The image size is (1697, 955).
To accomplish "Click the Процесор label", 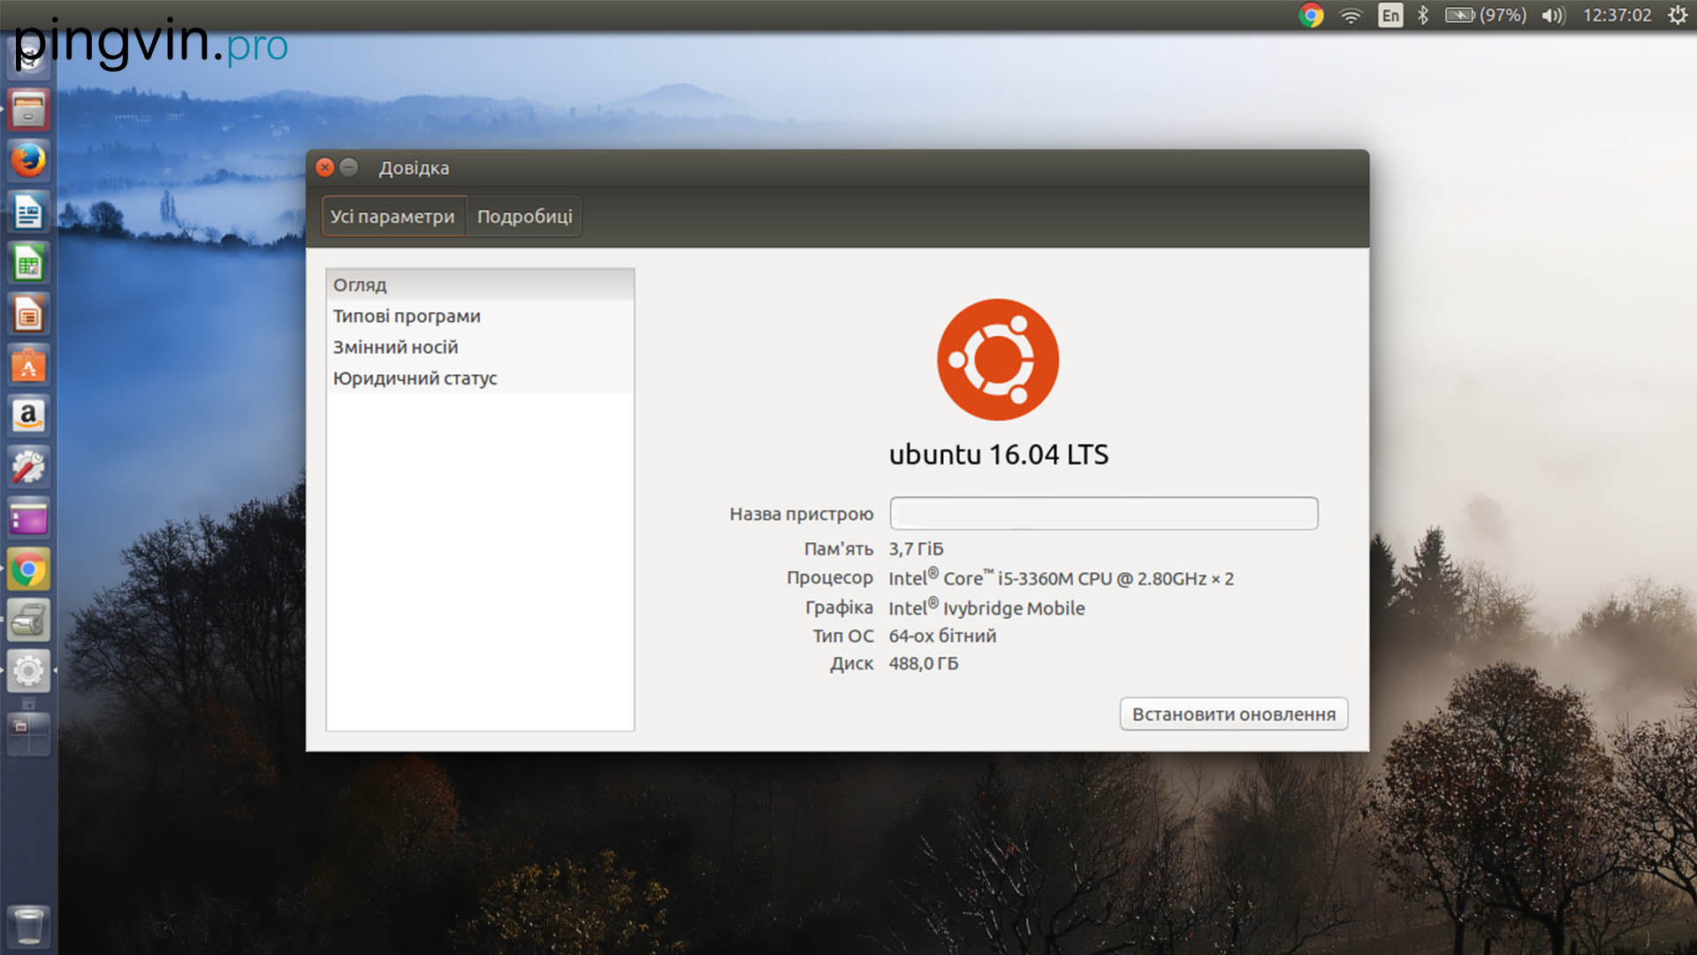I will tap(830, 578).
